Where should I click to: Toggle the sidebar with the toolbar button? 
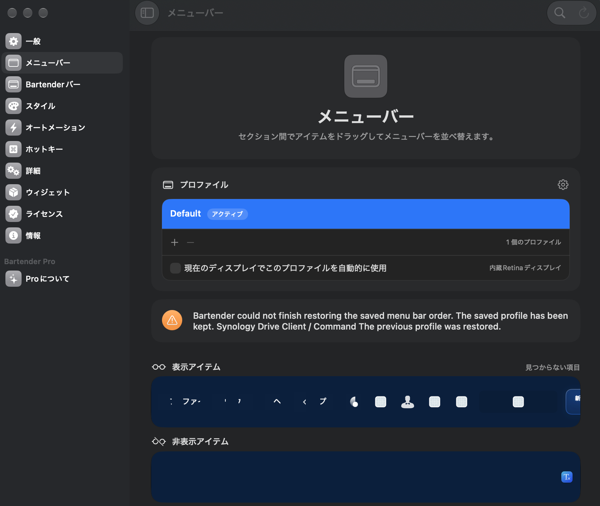(147, 13)
